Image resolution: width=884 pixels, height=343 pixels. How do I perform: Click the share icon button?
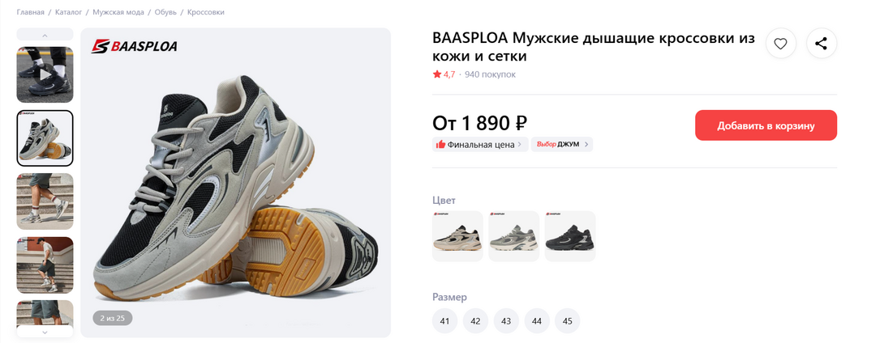coord(822,44)
